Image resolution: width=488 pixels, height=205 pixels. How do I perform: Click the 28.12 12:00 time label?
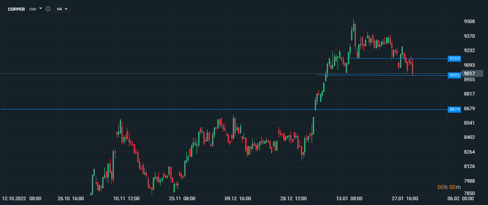point(293,198)
